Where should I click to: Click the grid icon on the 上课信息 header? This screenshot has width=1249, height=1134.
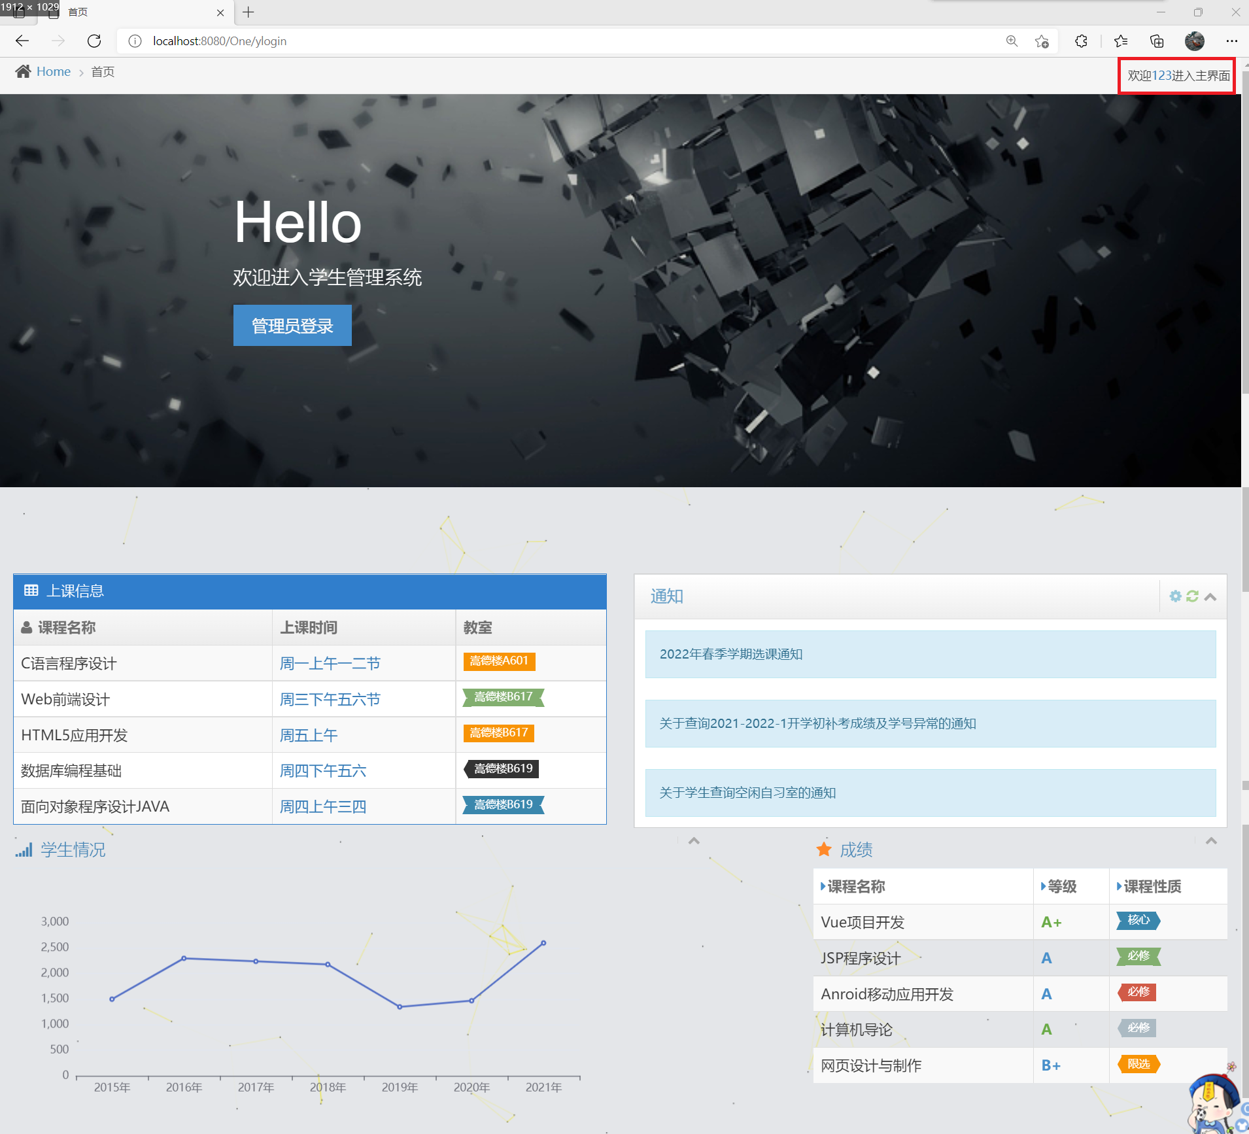(31, 591)
